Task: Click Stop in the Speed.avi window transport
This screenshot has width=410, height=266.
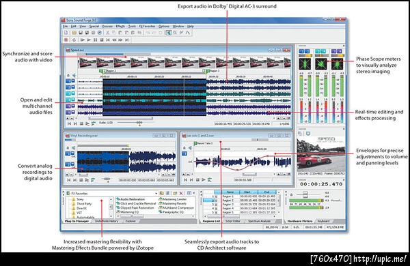Action: coord(81,123)
